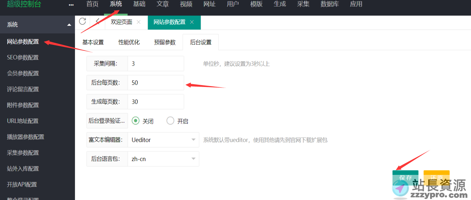Click the 保存 button
Viewport: 471px width, 200px height.
tap(405, 177)
